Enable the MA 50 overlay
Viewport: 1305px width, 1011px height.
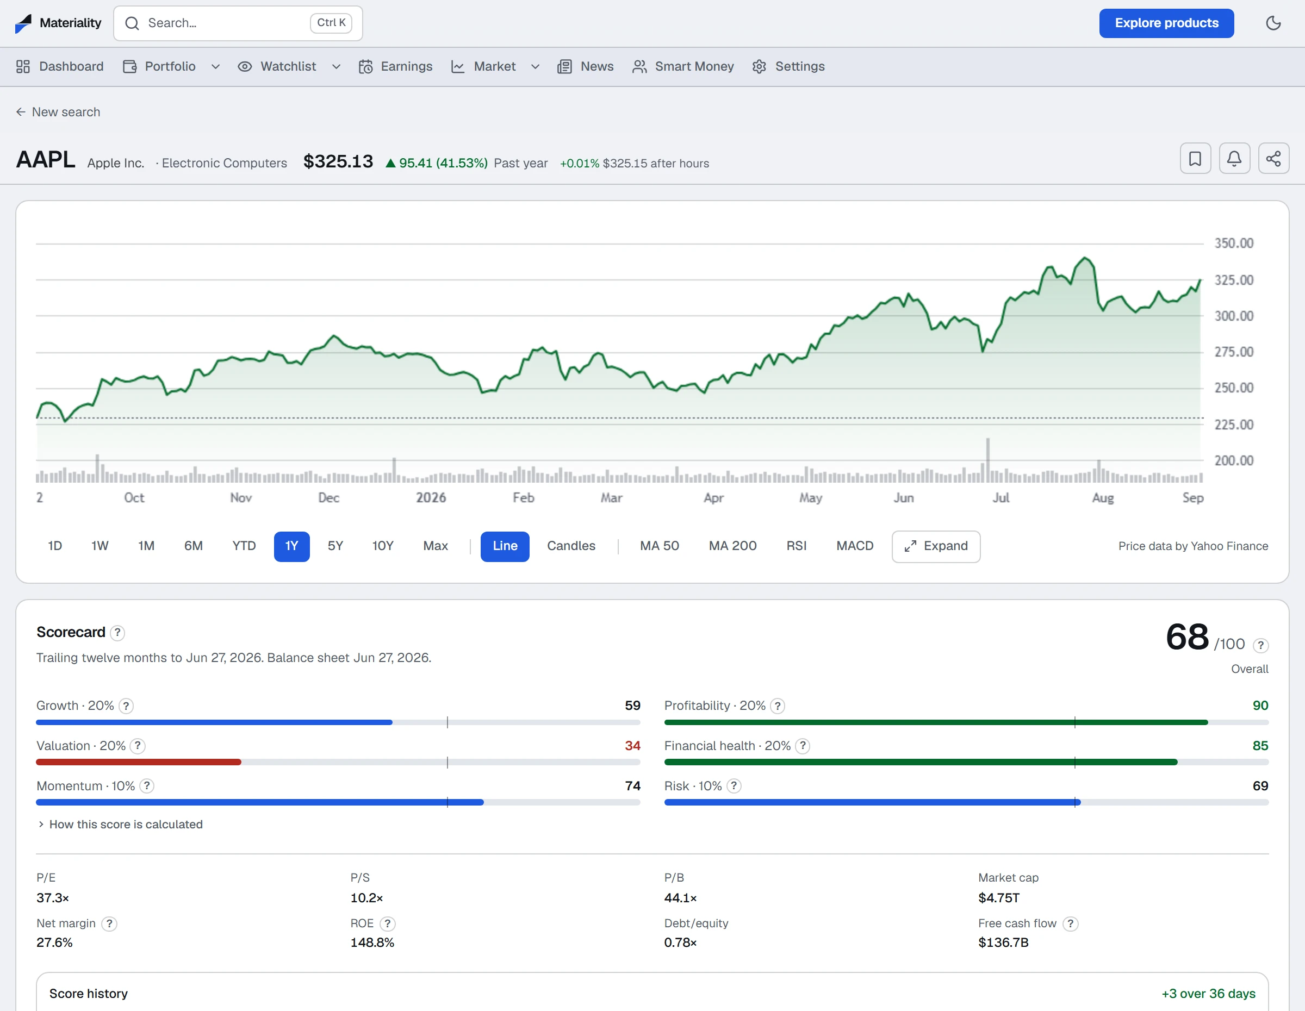pyautogui.click(x=659, y=546)
